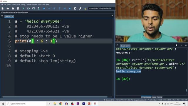
Task: Clear console output icon in console pane
Action: click(177, 45)
